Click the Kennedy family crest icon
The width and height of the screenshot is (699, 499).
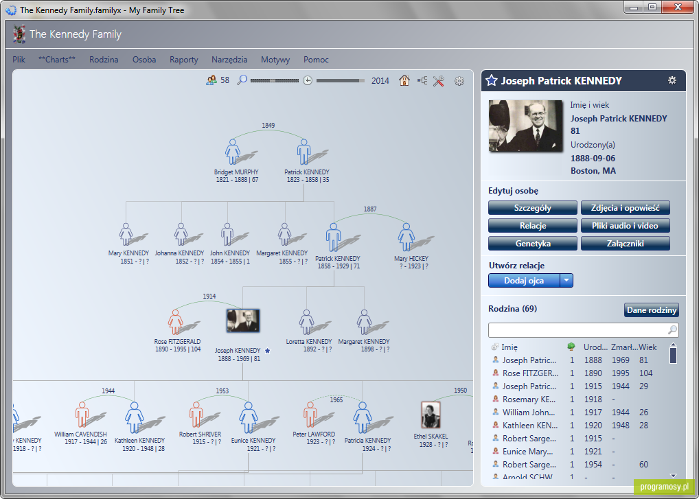[x=19, y=34]
